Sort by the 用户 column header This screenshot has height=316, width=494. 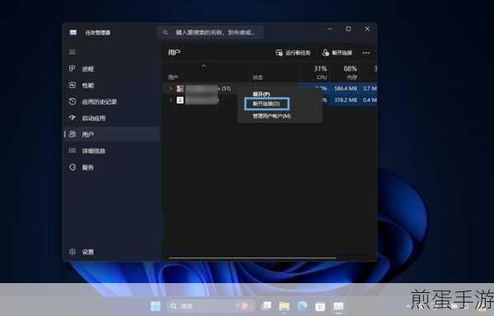[x=173, y=77]
